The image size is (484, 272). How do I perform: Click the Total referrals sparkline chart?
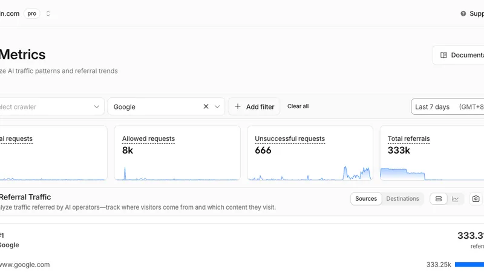click(432, 174)
